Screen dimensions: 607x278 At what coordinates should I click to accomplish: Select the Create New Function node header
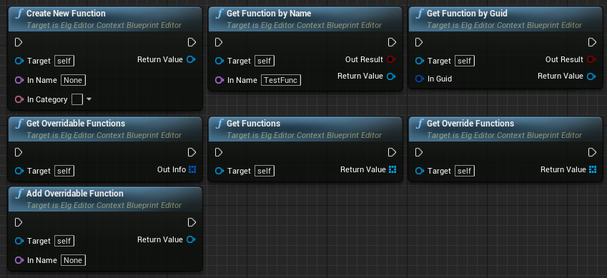click(105, 19)
